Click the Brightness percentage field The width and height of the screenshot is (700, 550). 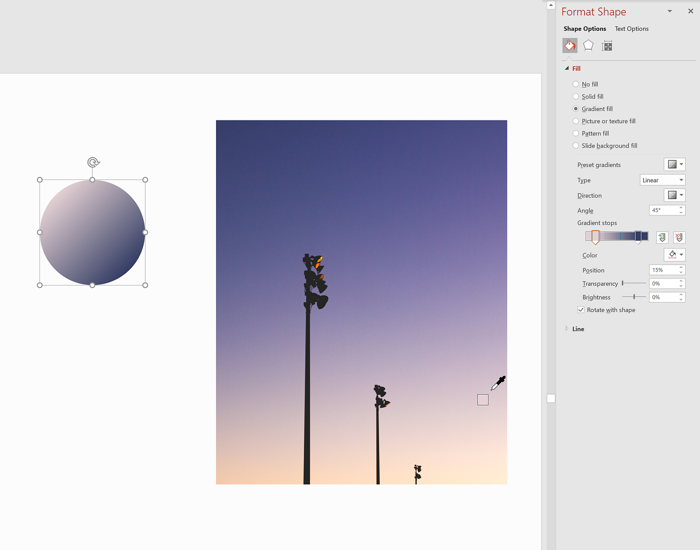(x=663, y=297)
